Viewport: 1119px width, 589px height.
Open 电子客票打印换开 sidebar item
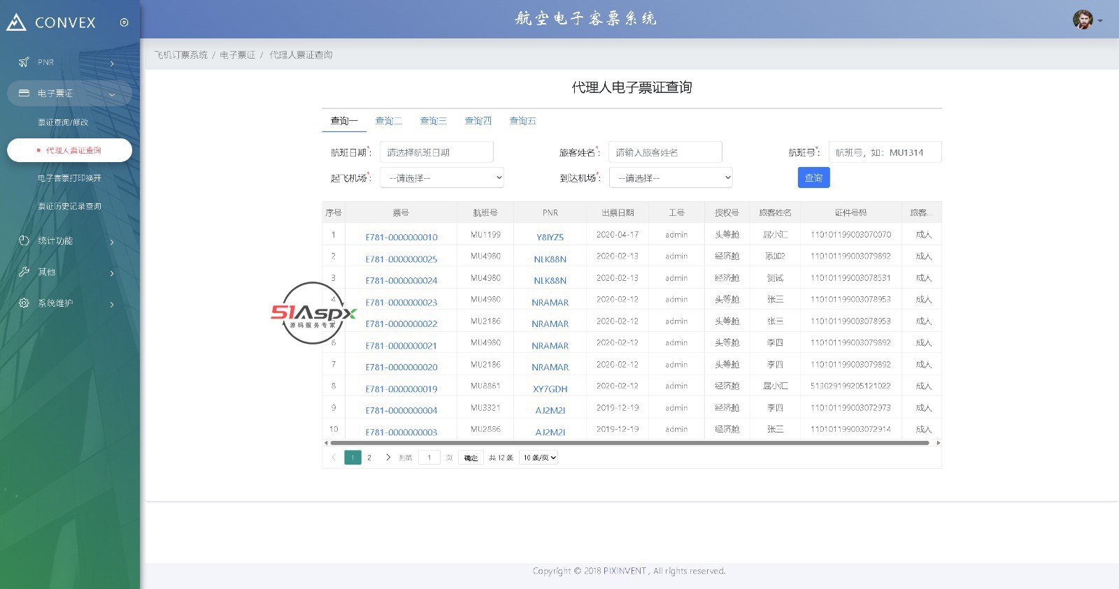click(69, 178)
